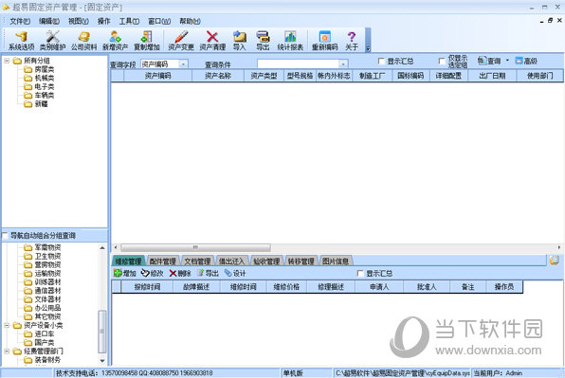
Task: Click lower tree scroll-up arrow
Action: (x=102, y=247)
